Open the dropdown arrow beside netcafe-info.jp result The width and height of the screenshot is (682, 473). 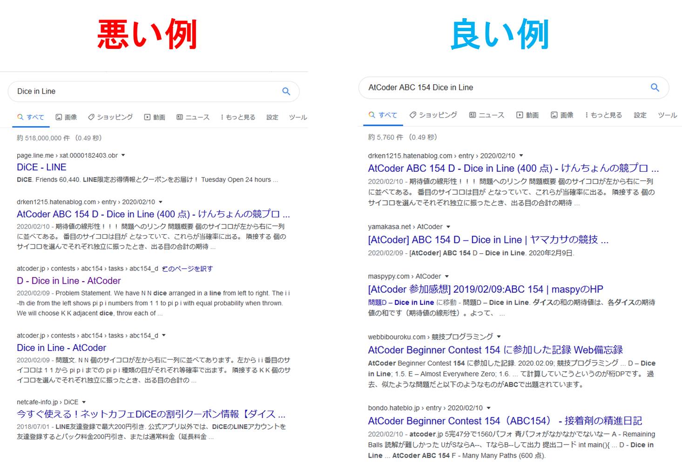click(84, 402)
